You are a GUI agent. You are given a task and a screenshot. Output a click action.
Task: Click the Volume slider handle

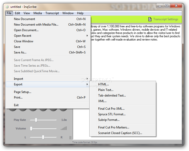point(31,129)
